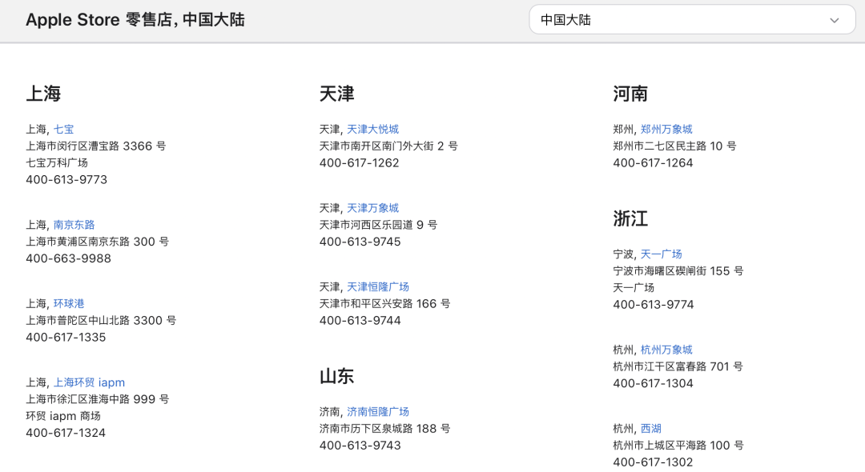Open the 西湖 store link
The width and height of the screenshot is (865, 472).
coord(651,429)
